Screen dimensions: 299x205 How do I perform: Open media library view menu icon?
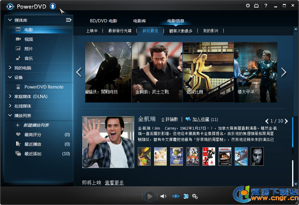(x=69, y=20)
